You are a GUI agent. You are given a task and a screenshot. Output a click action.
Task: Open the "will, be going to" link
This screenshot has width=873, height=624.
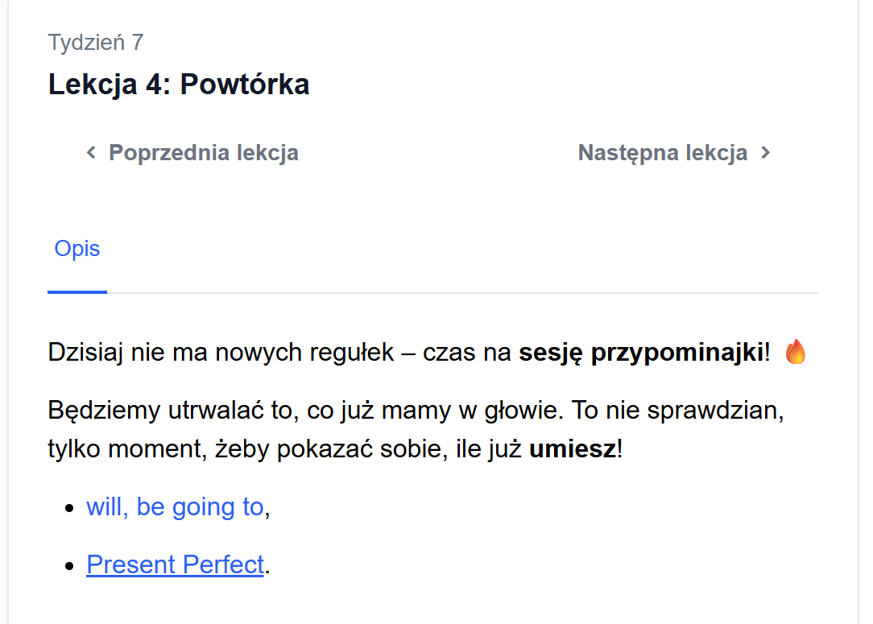(175, 506)
